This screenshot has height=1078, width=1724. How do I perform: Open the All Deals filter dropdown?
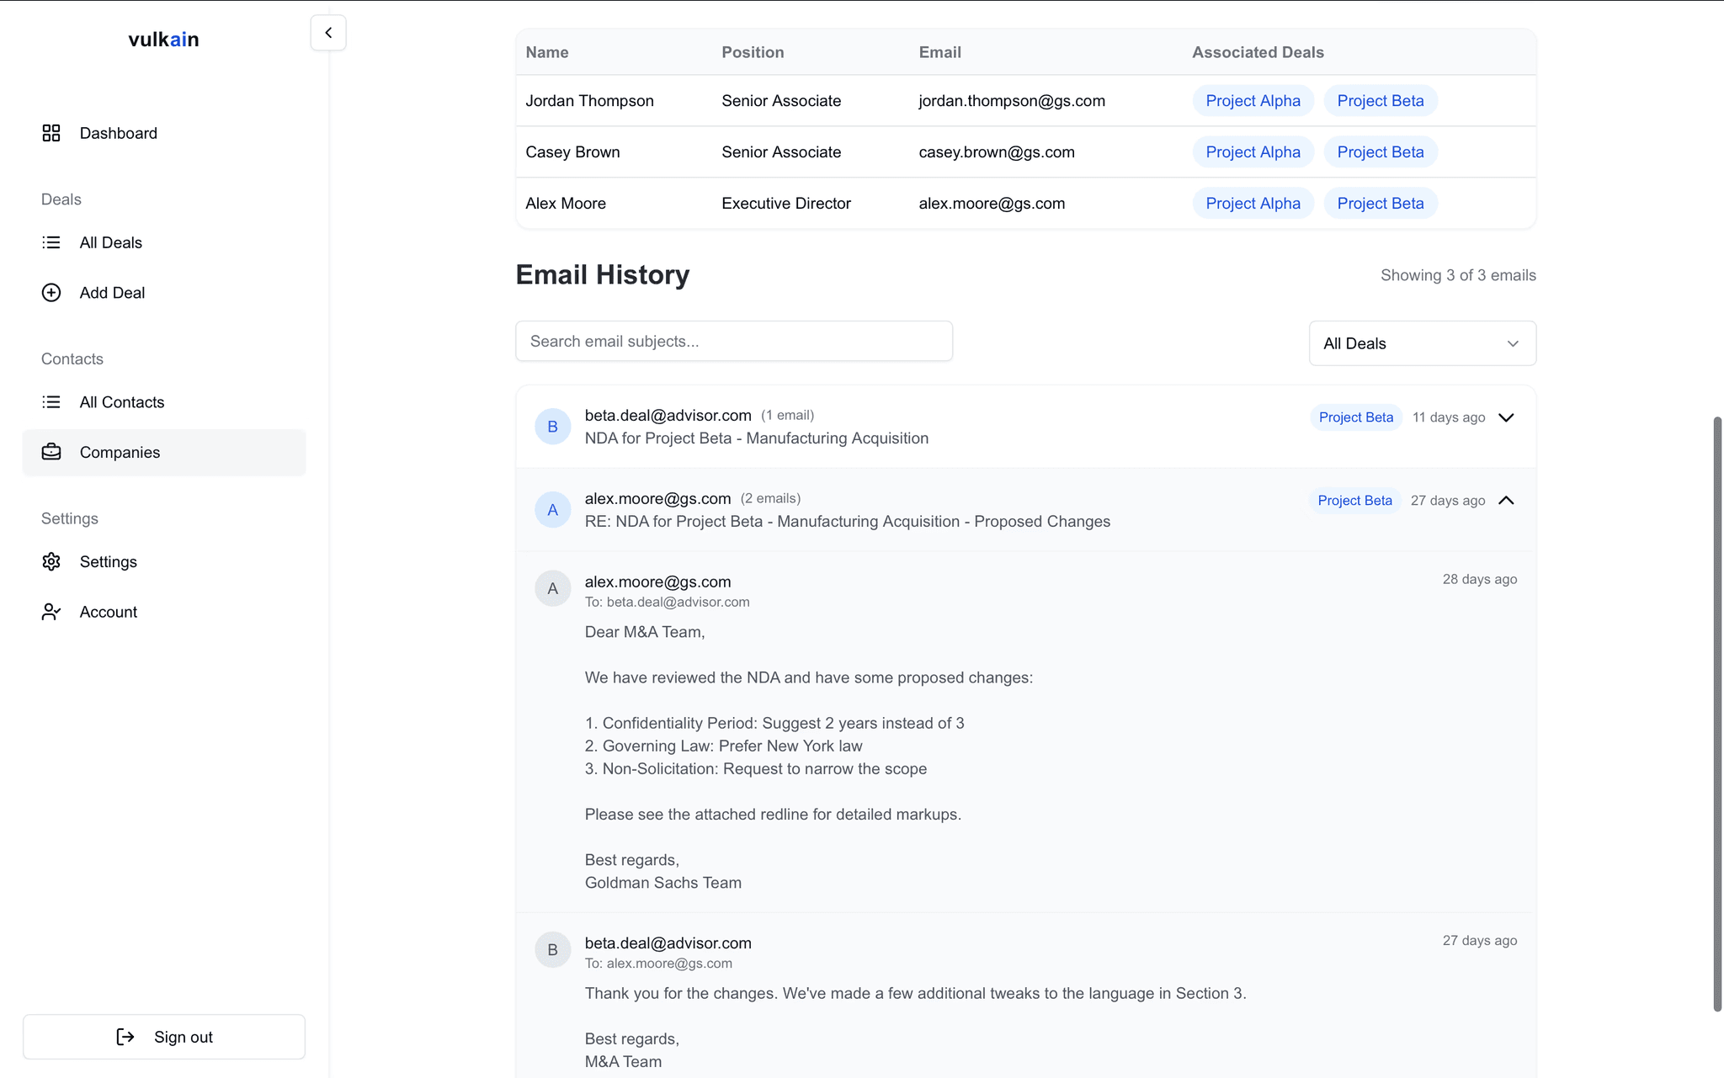[1422, 343]
